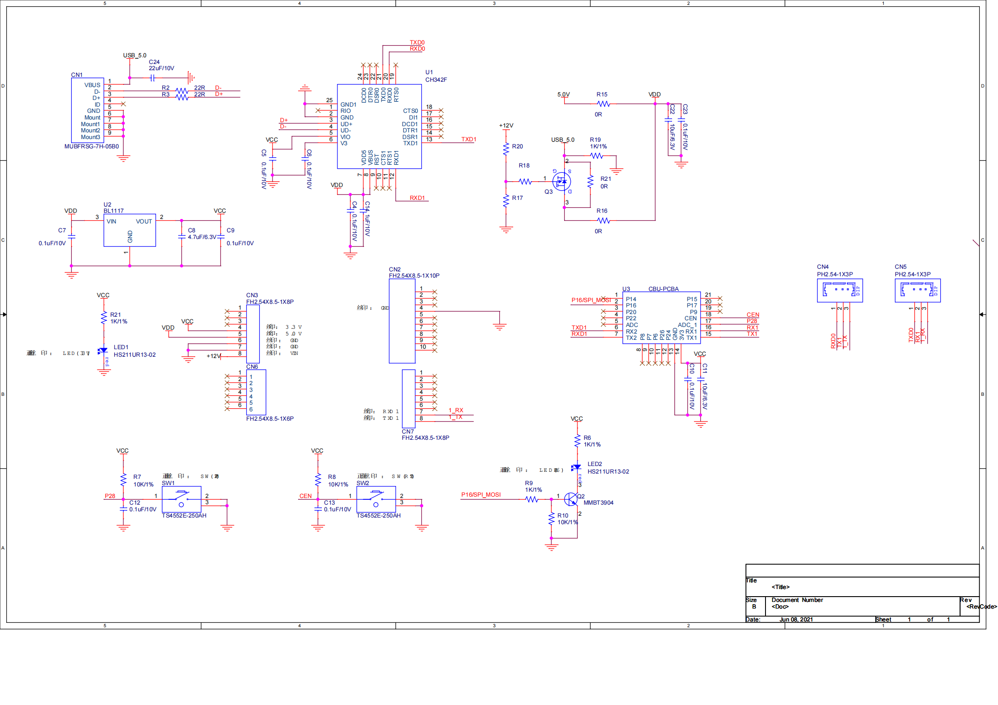Image resolution: width=998 pixels, height=705 pixels.
Task: Select the +12V power label above R20
Action: tap(506, 126)
